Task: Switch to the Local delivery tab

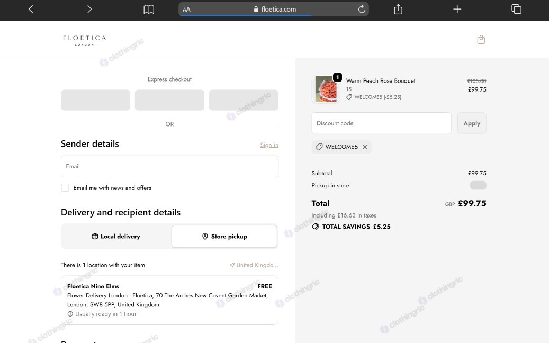Action: point(116,237)
